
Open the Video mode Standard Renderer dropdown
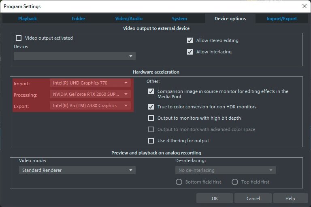pos(77,170)
